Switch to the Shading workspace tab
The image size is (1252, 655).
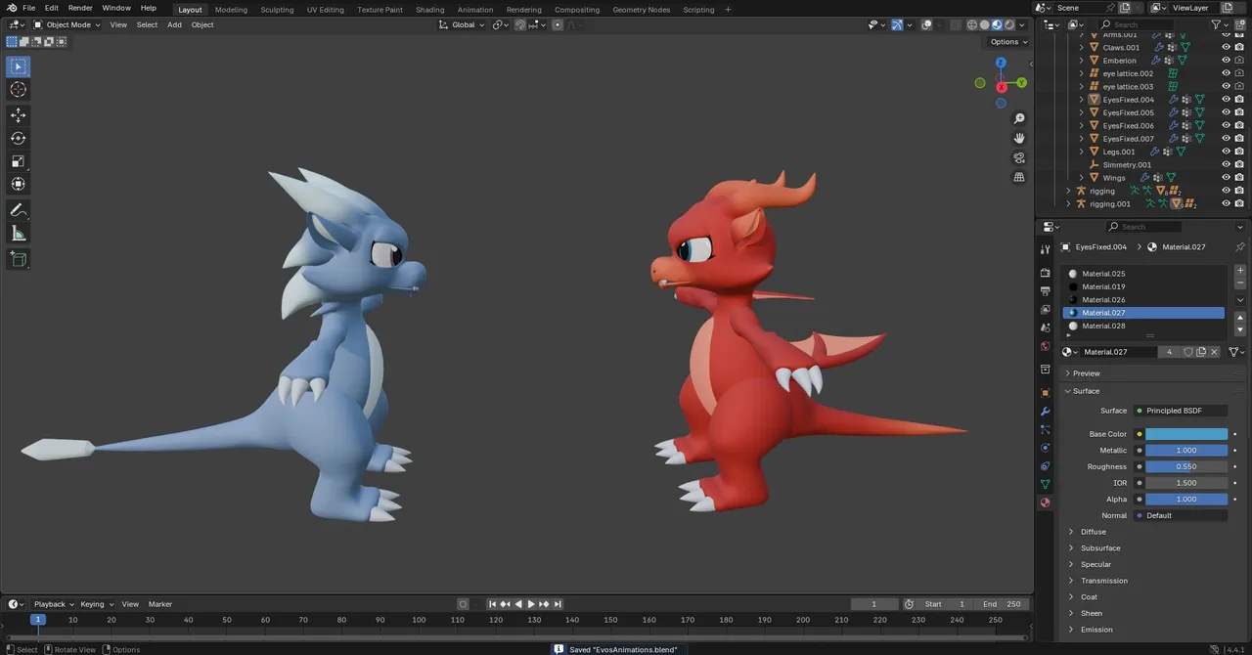[429, 10]
